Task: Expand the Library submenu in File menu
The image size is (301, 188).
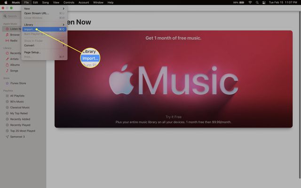Action: (63, 24)
